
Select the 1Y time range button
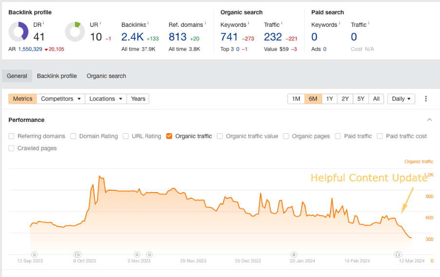[329, 99]
